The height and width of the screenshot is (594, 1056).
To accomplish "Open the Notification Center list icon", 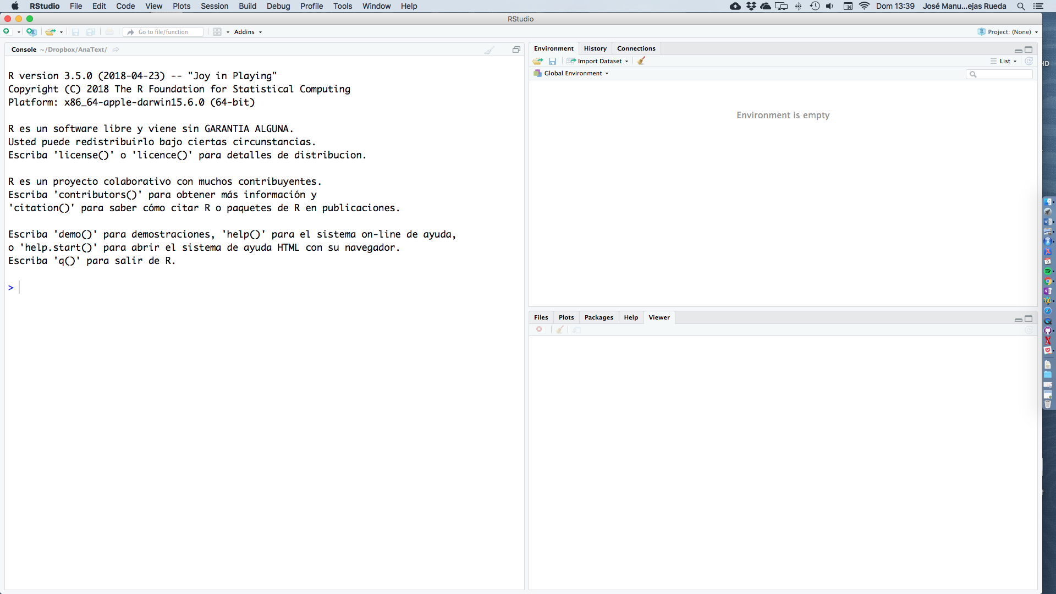I will click(x=1038, y=6).
